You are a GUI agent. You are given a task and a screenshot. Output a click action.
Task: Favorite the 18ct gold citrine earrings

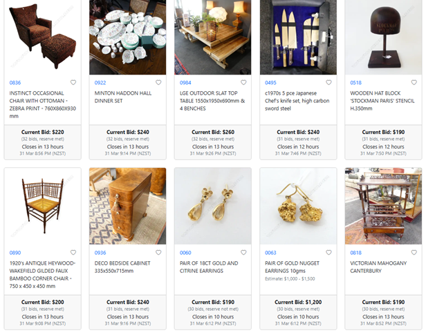coord(243,253)
